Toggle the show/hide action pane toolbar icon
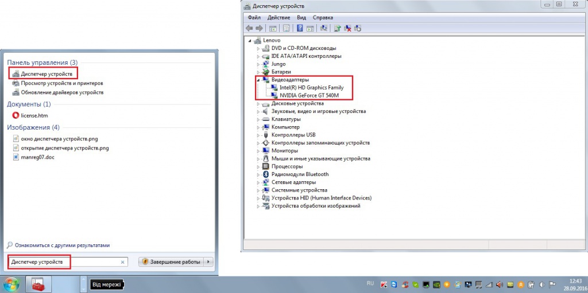This screenshot has width=588, height=293. pyautogui.click(x=310, y=29)
